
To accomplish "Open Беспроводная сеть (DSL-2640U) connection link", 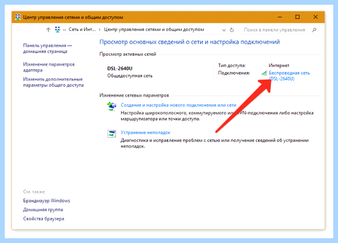I will 289,76.
